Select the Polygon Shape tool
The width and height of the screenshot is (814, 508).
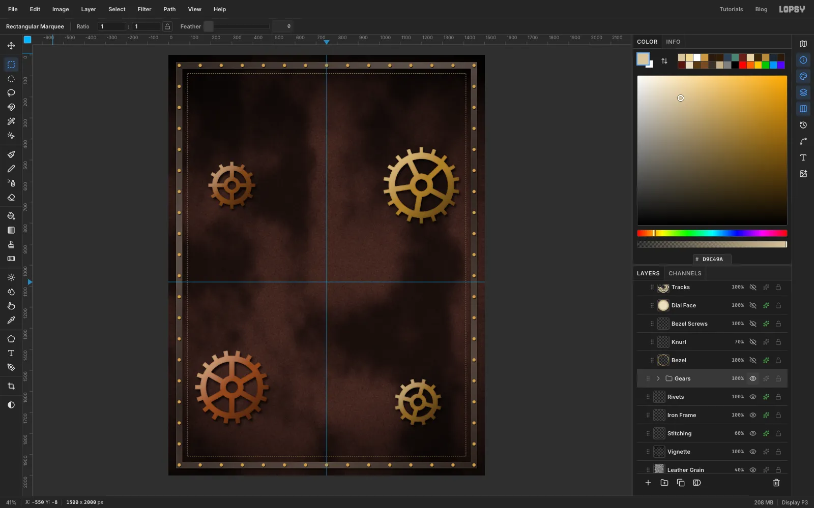pyautogui.click(x=11, y=339)
